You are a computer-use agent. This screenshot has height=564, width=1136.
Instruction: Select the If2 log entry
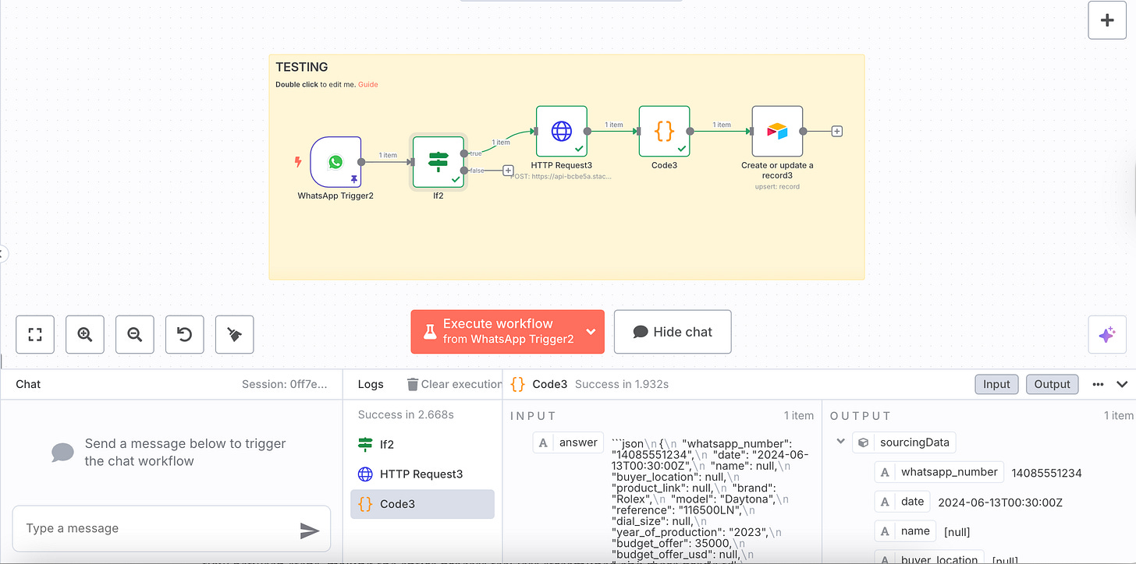coord(422,444)
